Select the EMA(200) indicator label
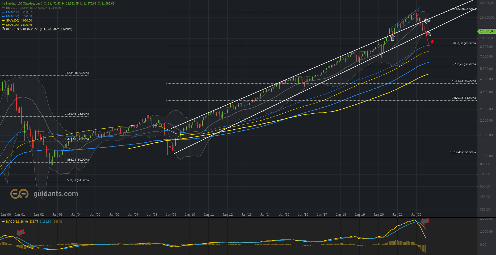Viewport: 496px width, 255px height. pos(12,12)
